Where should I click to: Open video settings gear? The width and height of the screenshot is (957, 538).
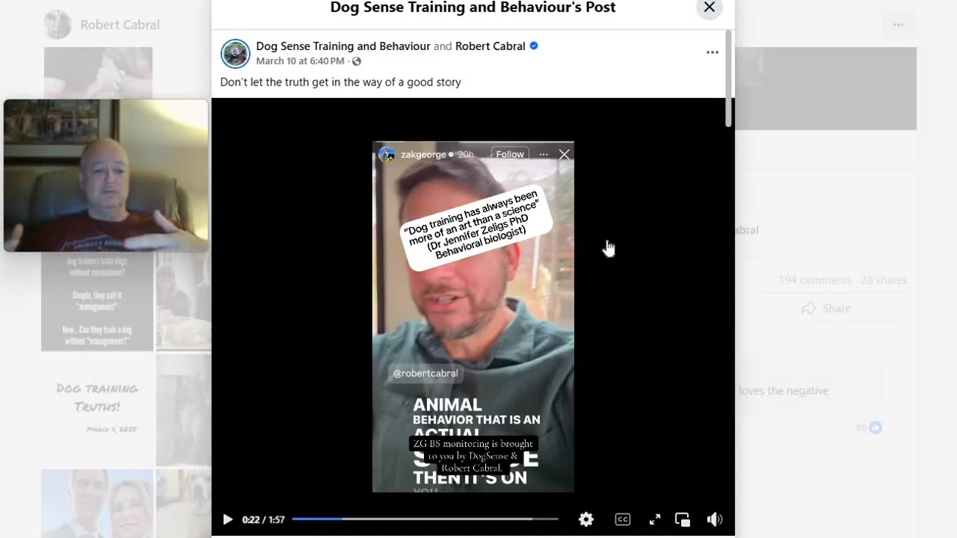(x=586, y=519)
